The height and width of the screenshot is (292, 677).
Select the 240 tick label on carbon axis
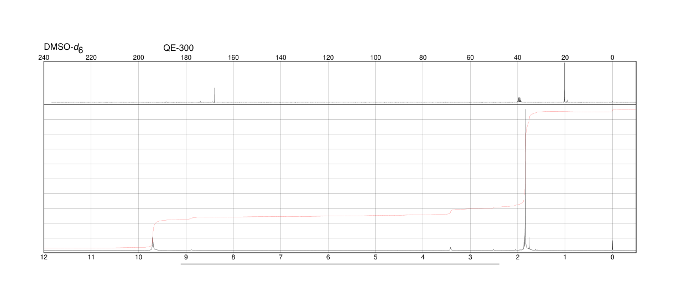44,58
